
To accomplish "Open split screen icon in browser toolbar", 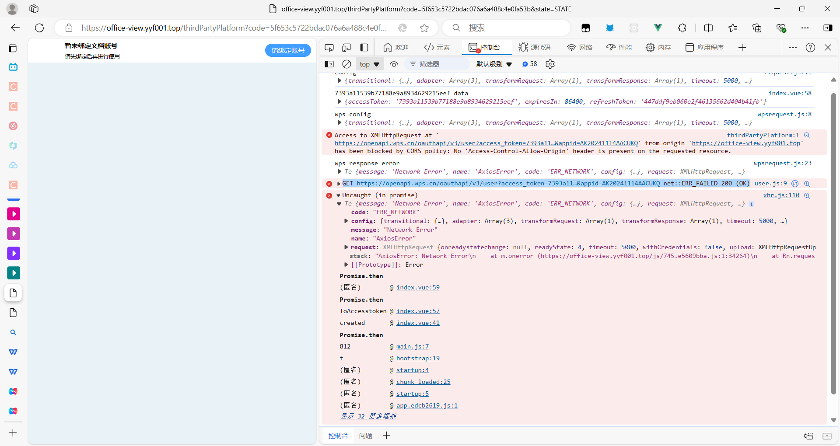I will (708, 28).
